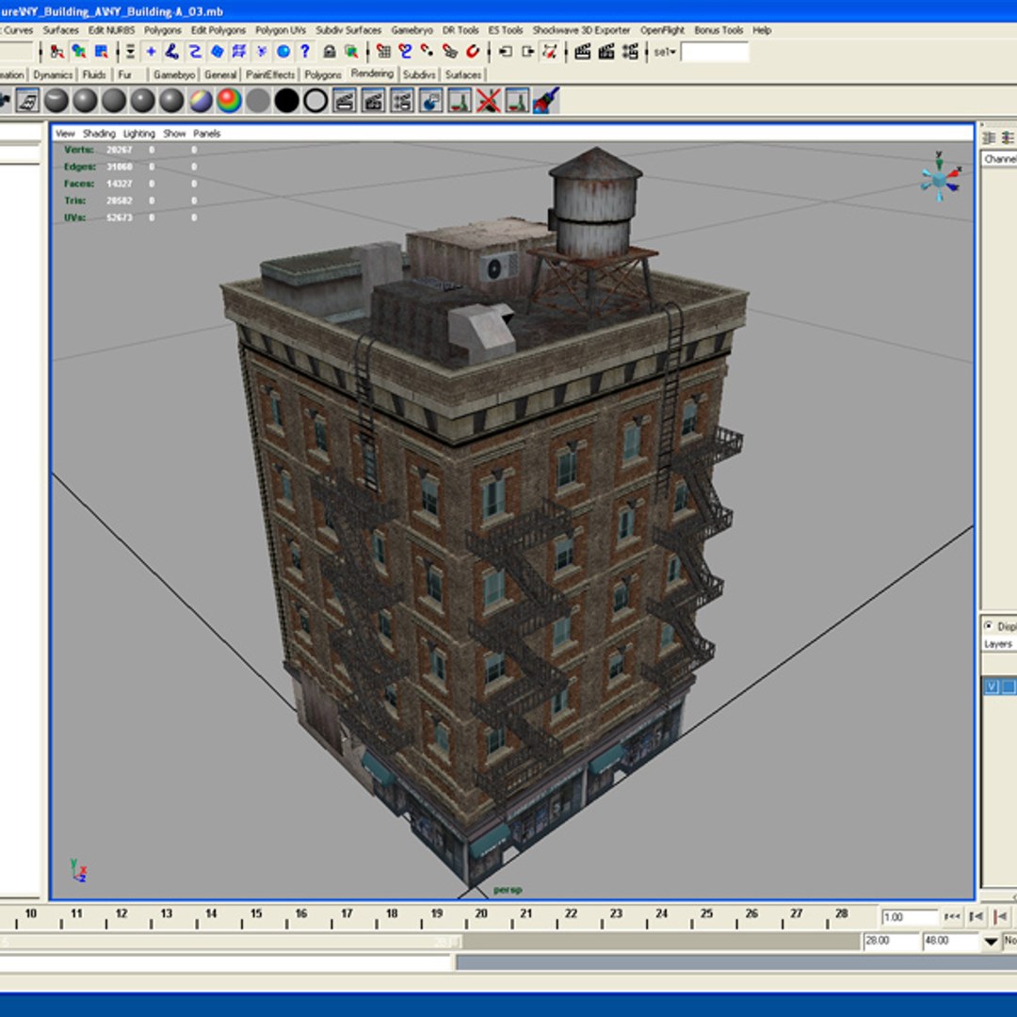Click the white ring circle shelf icon
This screenshot has width=1017, height=1017.
click(315, 101)
